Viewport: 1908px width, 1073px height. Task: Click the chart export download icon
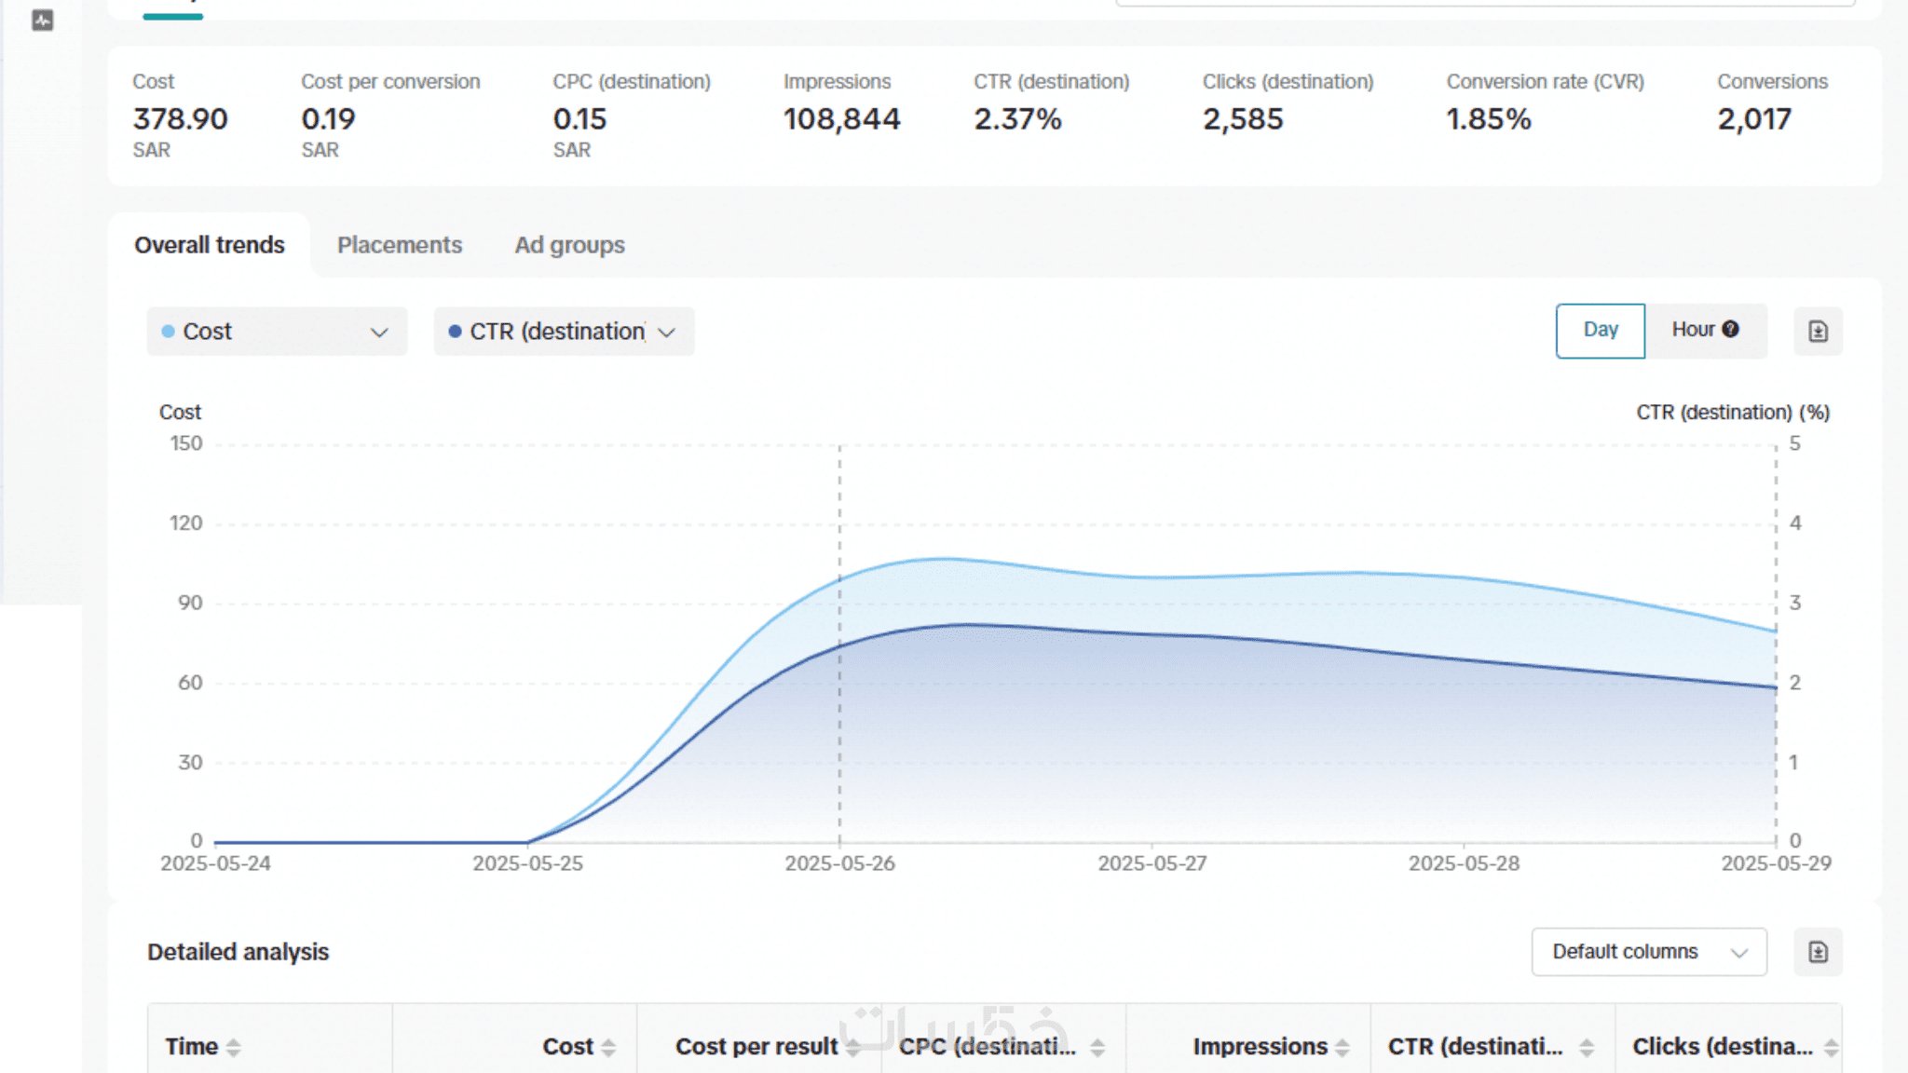[x=1818, y=332]
